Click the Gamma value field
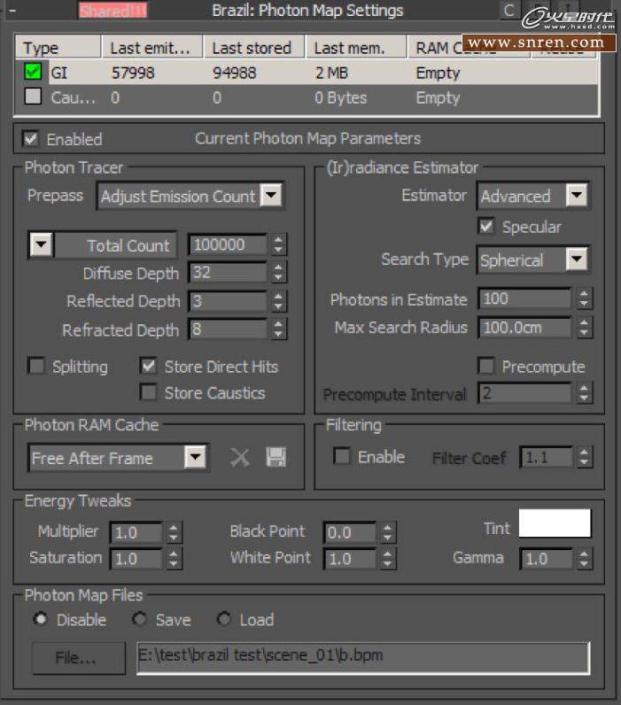Viewport: 621px width, 705px height. pos(547,559)
